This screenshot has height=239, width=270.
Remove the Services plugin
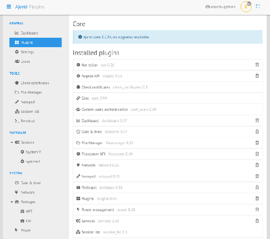257,221
